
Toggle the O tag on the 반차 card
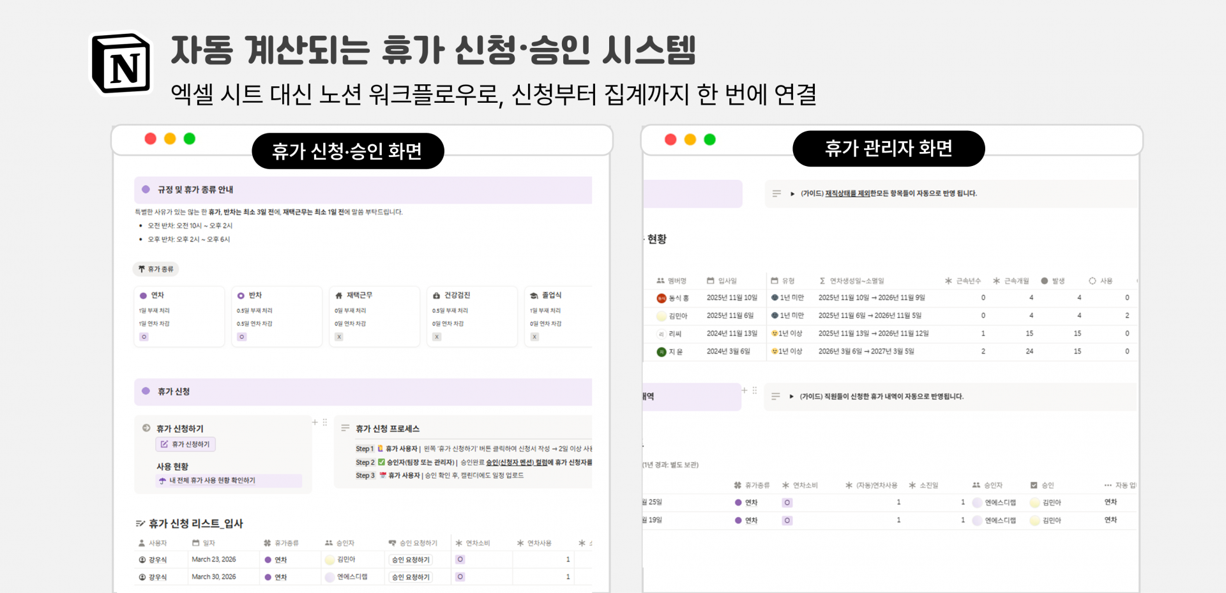tap(242, 337)
